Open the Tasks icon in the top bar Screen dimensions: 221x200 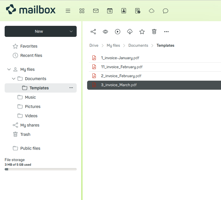[x=138, y=11]
